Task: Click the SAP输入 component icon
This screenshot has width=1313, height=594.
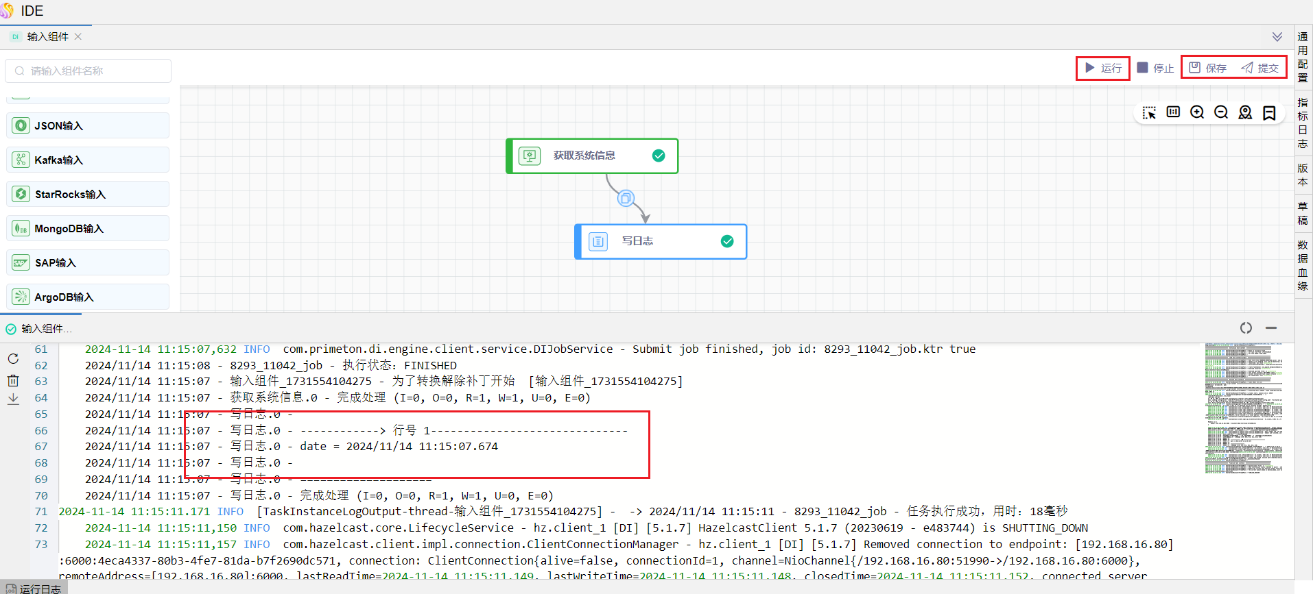Action: 21,262
